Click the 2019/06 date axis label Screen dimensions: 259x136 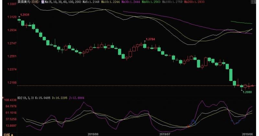[92, 134]
